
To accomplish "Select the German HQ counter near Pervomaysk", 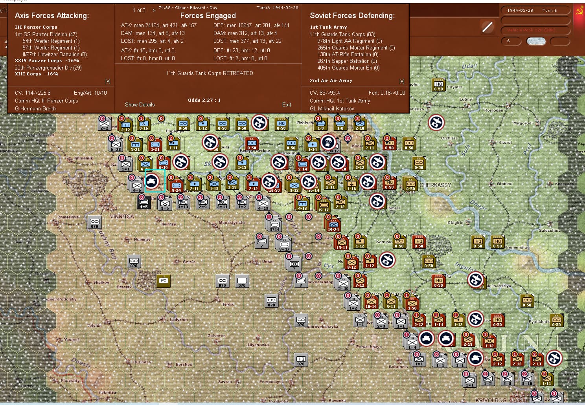I will click(301, 359).
